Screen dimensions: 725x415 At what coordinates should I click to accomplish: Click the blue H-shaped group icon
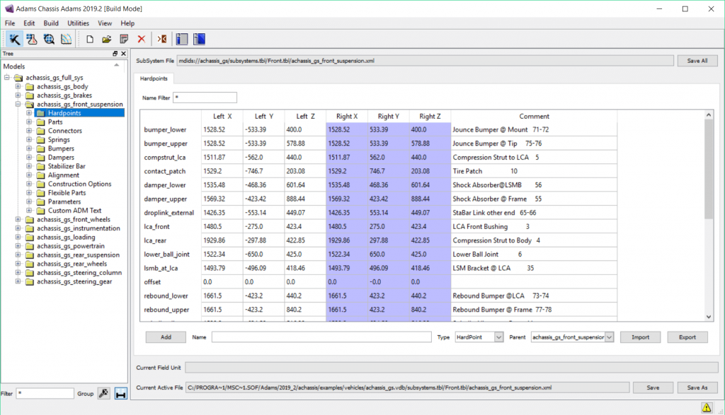click(x=120, y=393)
